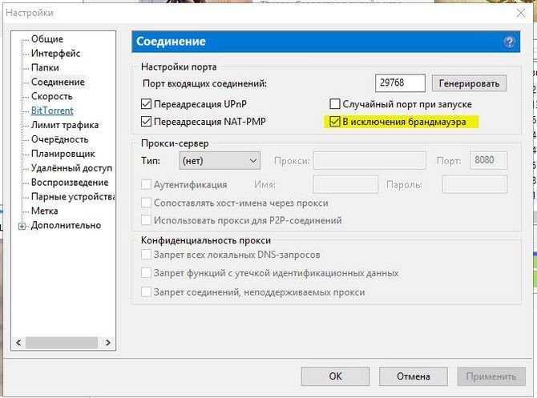The width and height of the screenshot is (537, 398).
Task: Open the BitTorrent settings page
Action: (x=52, y=111)
